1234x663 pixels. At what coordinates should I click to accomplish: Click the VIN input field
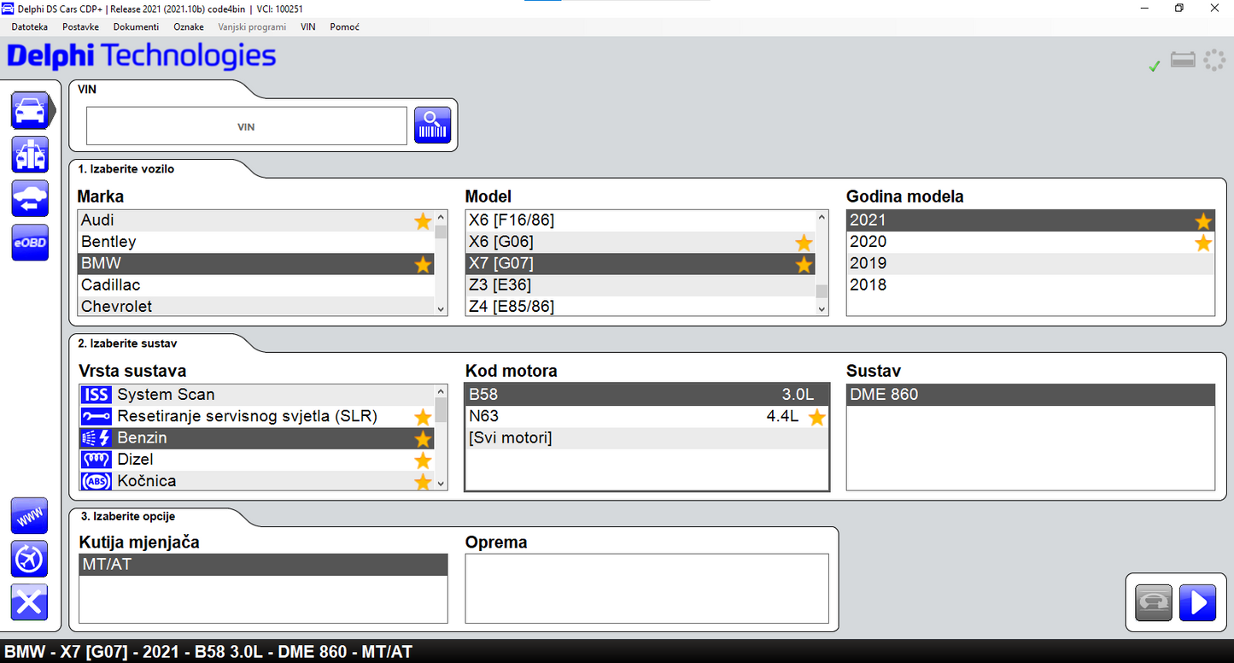[246, 126]
